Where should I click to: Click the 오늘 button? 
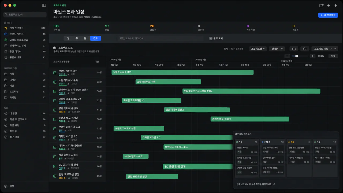(333, 56)
